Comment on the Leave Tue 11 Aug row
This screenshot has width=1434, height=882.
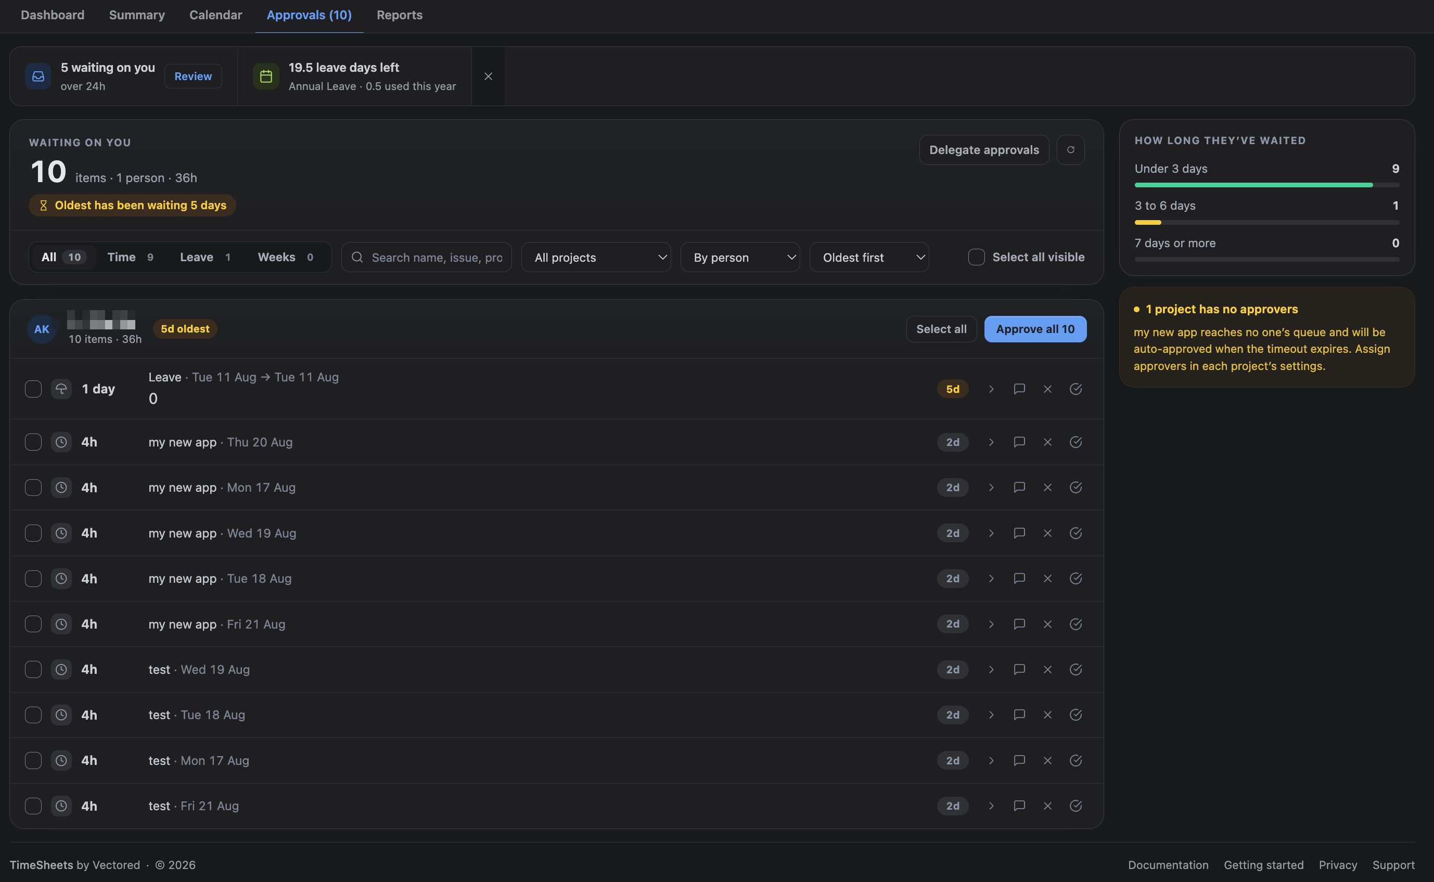1019,389
